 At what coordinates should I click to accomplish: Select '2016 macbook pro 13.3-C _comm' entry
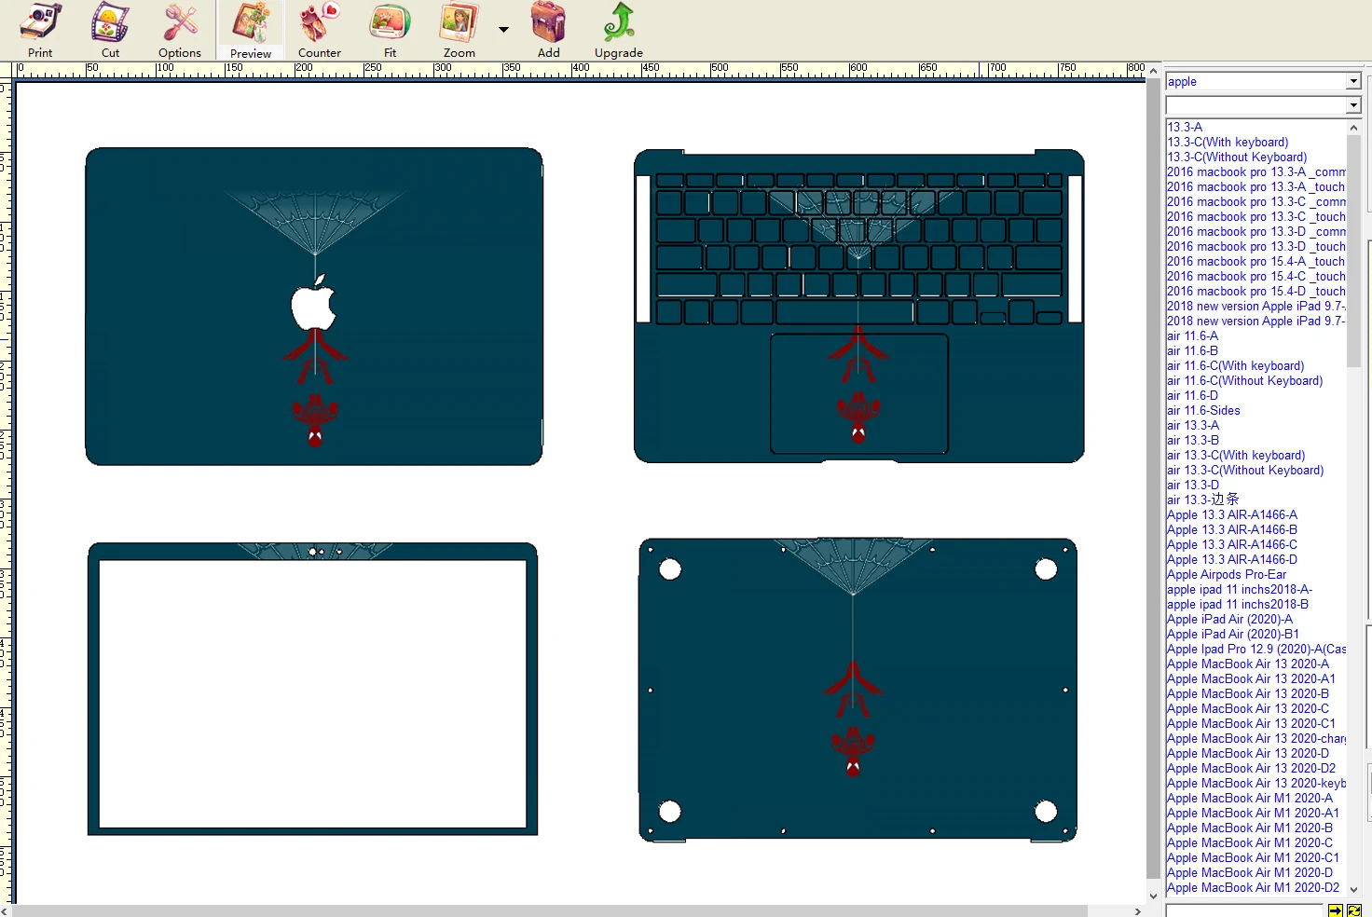click(1256, 201)
